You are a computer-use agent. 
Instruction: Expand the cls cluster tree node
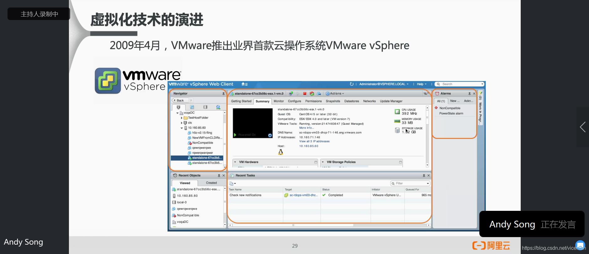pos(182,123)
